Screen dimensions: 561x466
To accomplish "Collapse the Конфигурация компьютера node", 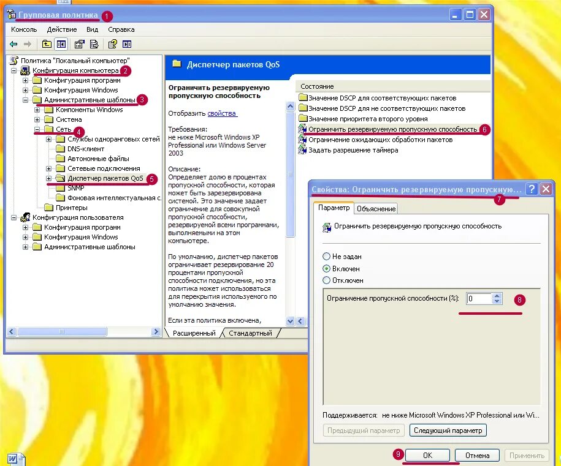I will (x=13, y=70).
